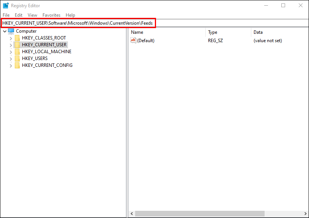Click HKEY_USERS folder icon
The height and width of the screenshot is (218, 309).
pyautogui.click(x=17, y=58)
